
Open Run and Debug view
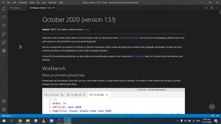click(4, 34)
